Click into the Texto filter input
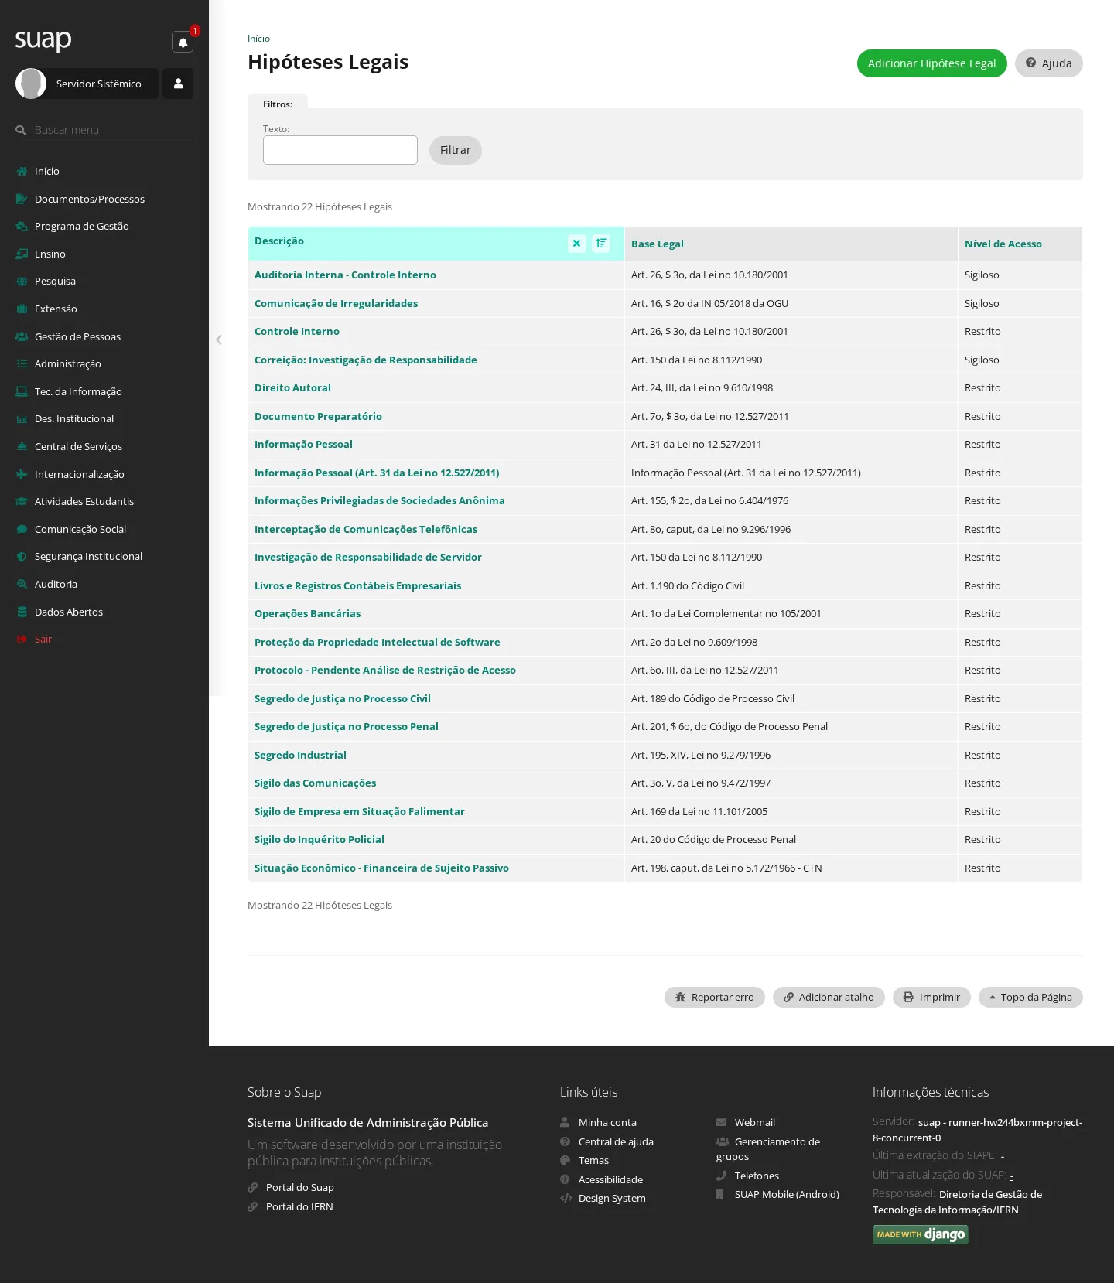Viewport: 1114px width, 1283px height. (340, 150)
